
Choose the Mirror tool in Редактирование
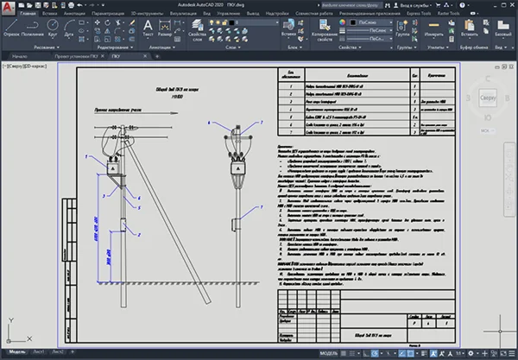[108, 31]
